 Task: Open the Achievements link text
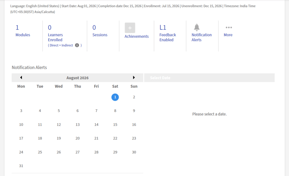coord(136,36)
